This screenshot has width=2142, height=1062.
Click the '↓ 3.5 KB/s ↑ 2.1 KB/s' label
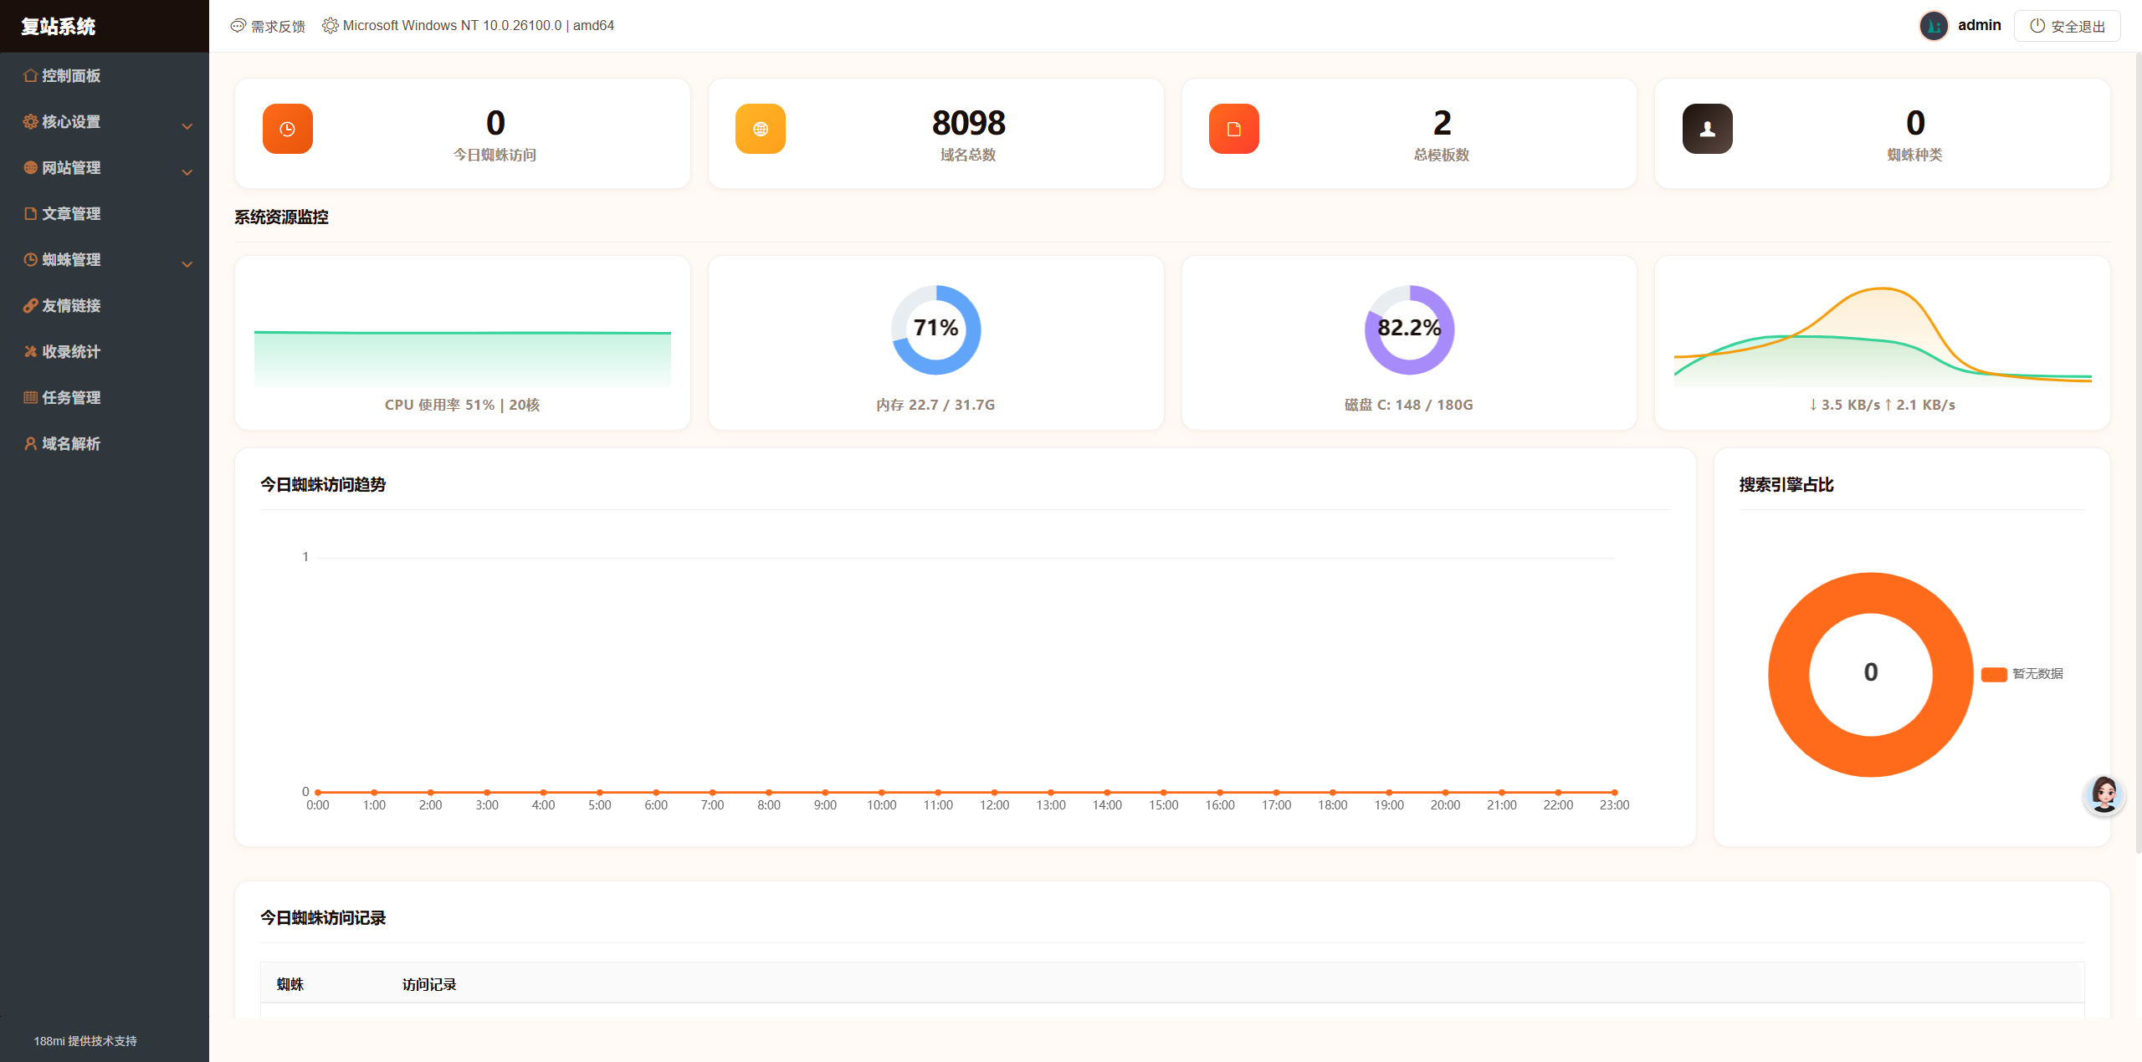point(1883,405)
